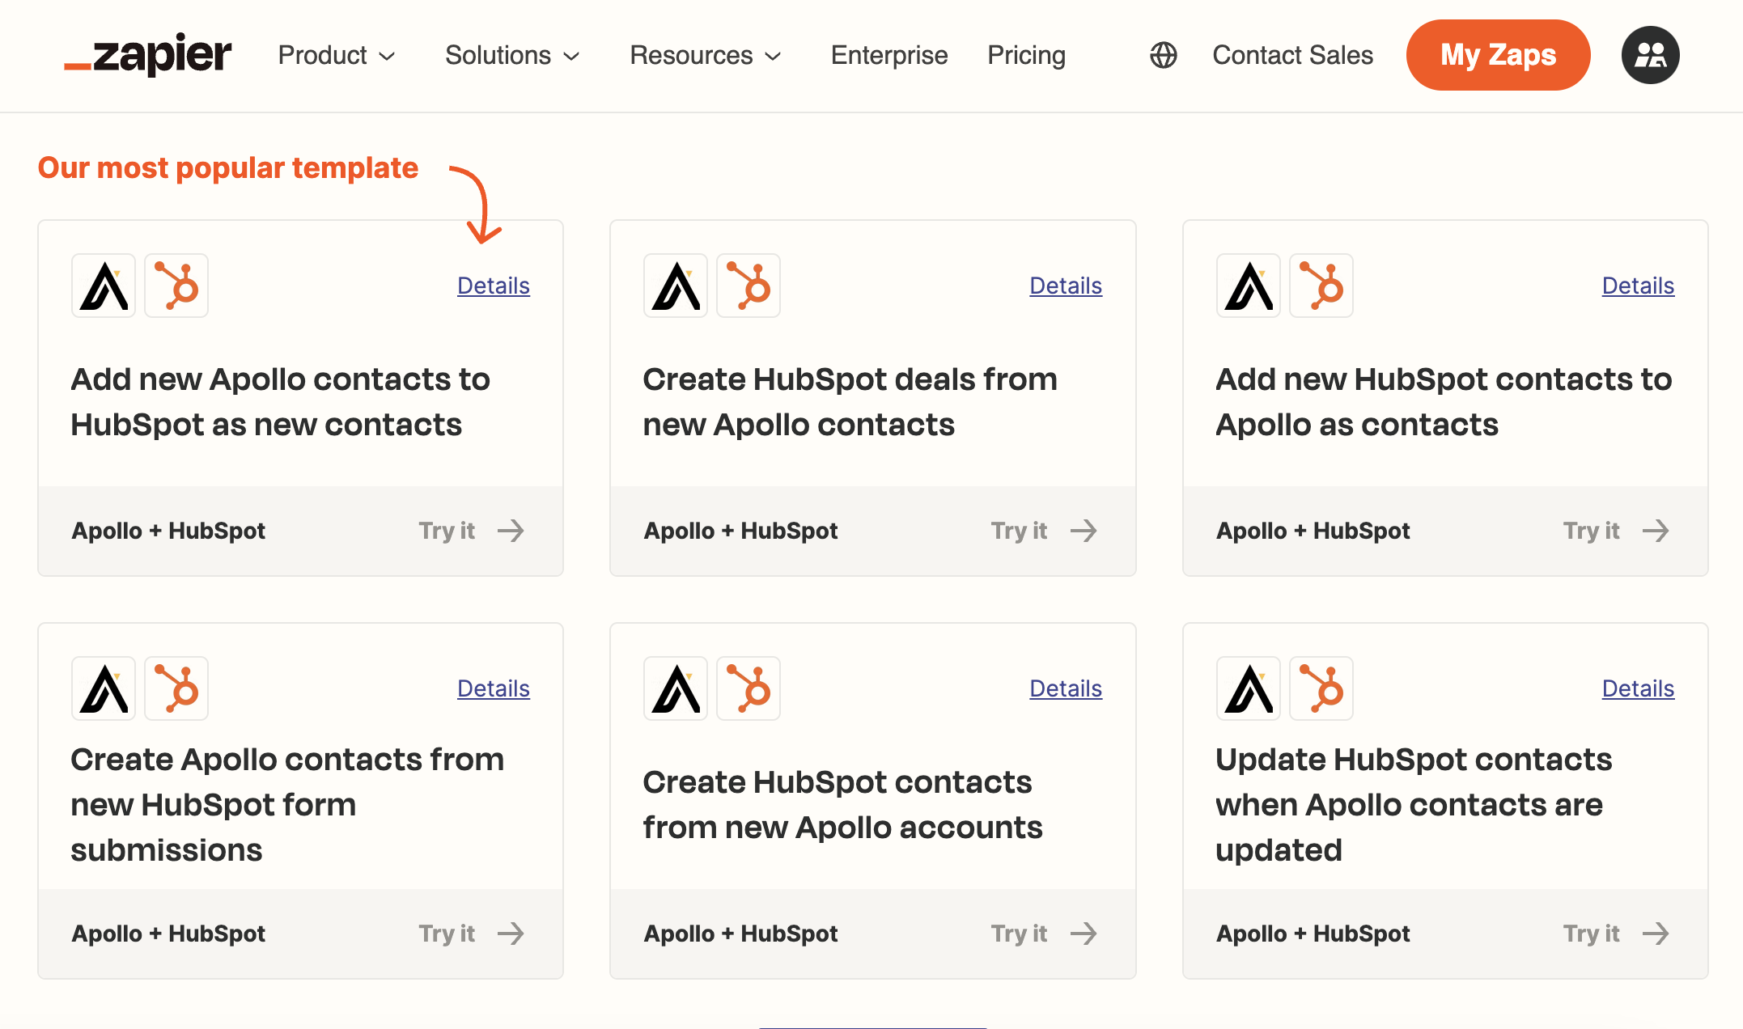1743x1029 pixels.
Task: View Details for 'Create HubSpot deals from new Apollo contacts'
Action: point(1066,286)
